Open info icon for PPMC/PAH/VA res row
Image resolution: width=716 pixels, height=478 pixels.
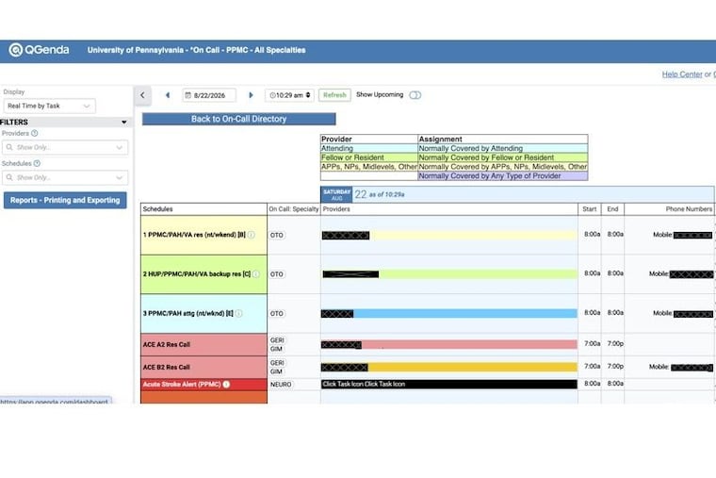click(251, 235)
